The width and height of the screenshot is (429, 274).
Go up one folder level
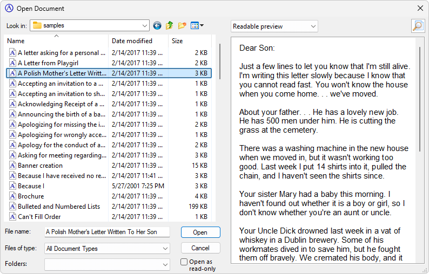(x=170, y=25)
